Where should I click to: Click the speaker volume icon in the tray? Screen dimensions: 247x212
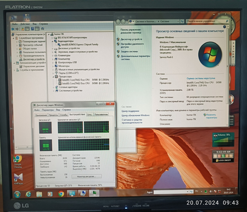click(211, 192)
